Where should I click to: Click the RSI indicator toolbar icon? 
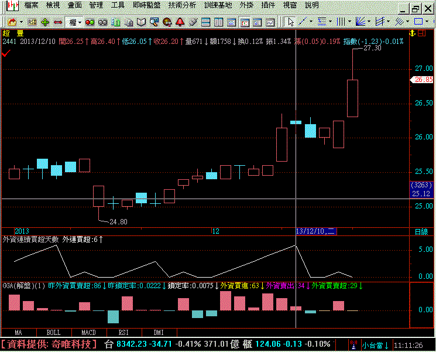[32, 22]
